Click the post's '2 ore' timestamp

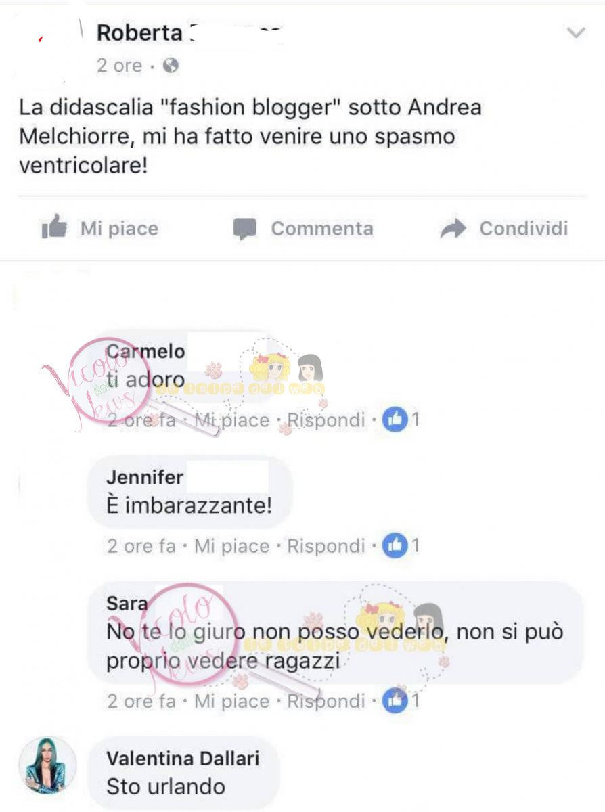point(120,66)
